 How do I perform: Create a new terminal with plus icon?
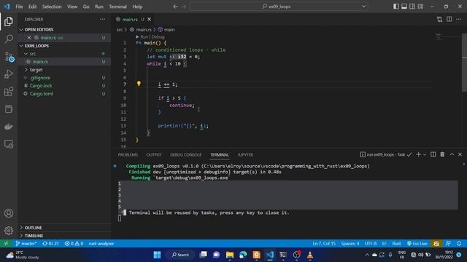coord(418,154)
